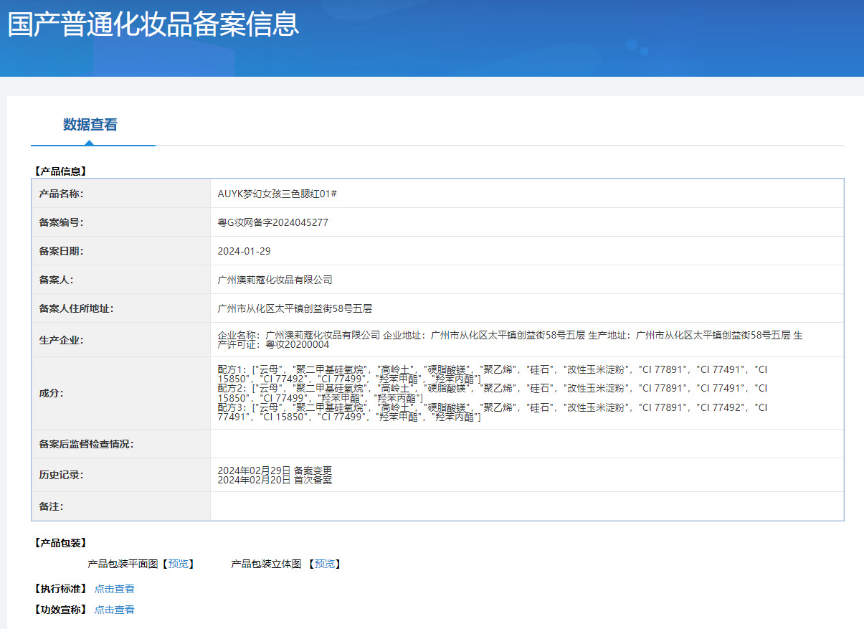This screenshot has height=629, width=864.
Task: Click the 生产企业 details text
Action: (510, 340)
